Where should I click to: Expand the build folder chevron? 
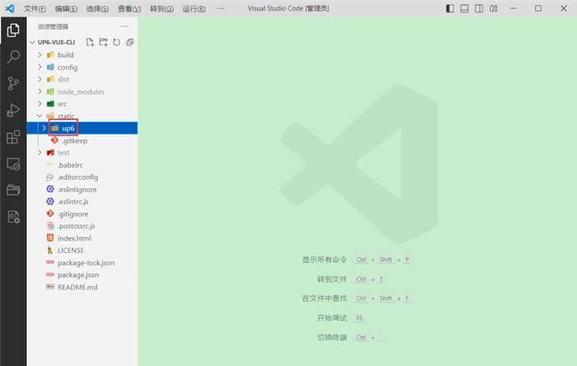tap(40, 55)
